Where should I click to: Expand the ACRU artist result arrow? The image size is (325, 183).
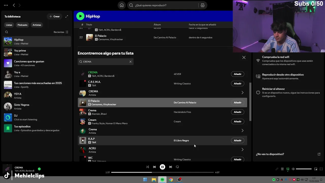tap(242, 150)
